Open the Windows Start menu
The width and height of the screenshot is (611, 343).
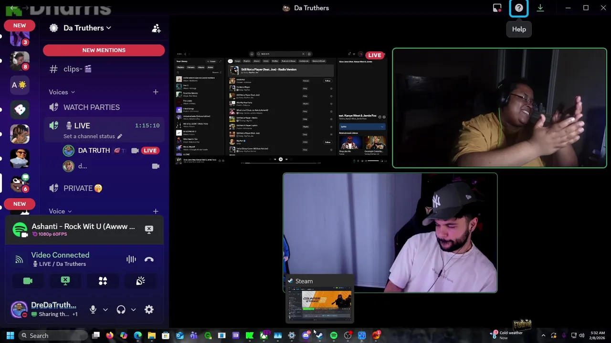10,335
